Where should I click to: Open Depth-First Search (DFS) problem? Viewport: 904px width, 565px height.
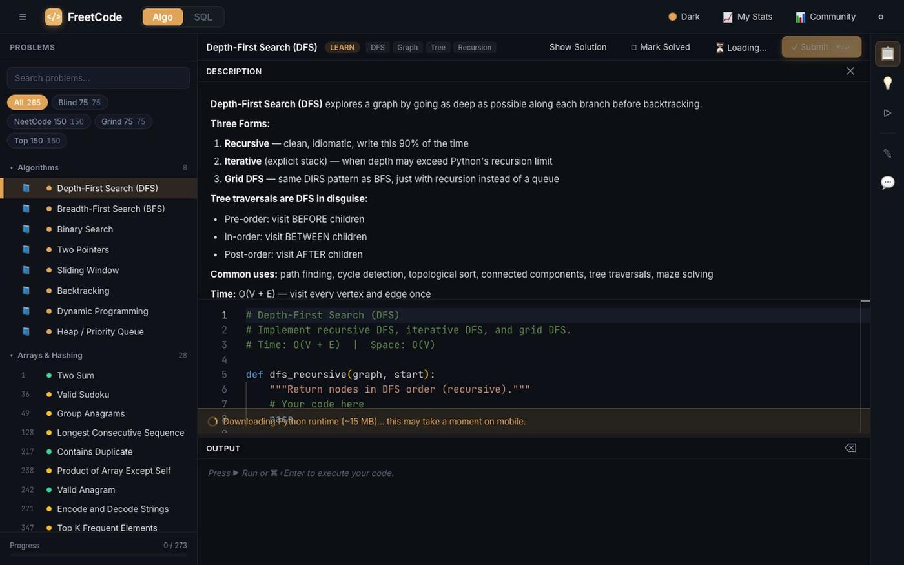tap(98, 188)
